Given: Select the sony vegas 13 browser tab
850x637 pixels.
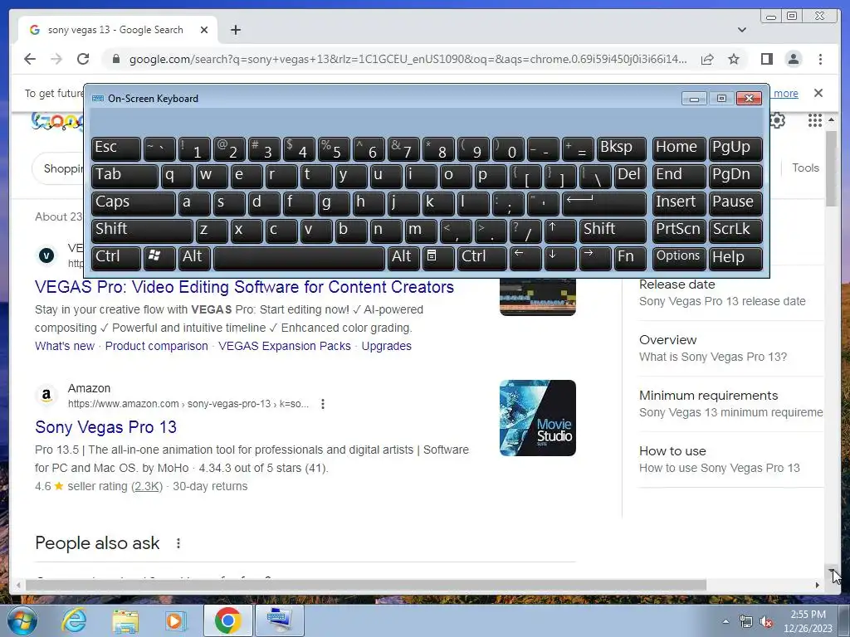Looking at the screenshot, I should [x=118, y=30].
